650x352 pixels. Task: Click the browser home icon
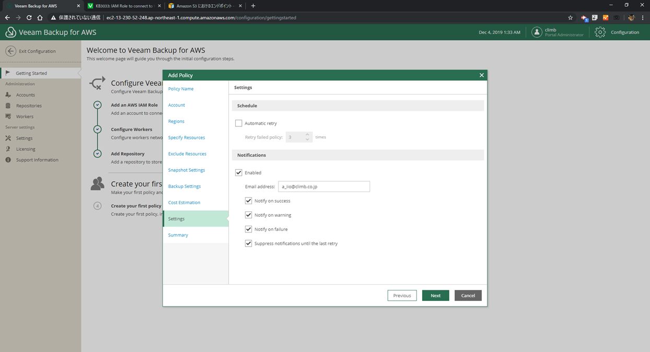pyautogui.click(x=40, y=18)
